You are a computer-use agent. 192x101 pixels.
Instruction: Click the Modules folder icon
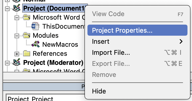click(x=26, y=35)
